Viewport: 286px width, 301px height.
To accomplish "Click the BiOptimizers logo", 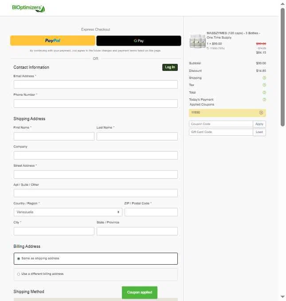I will (28, 8).
